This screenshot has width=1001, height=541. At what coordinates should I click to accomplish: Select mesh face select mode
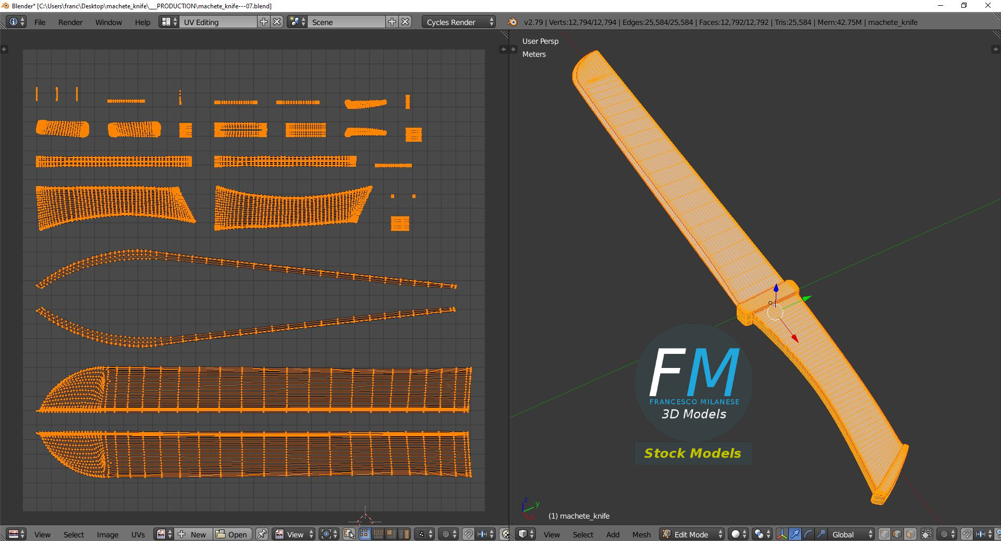point(910,534)
